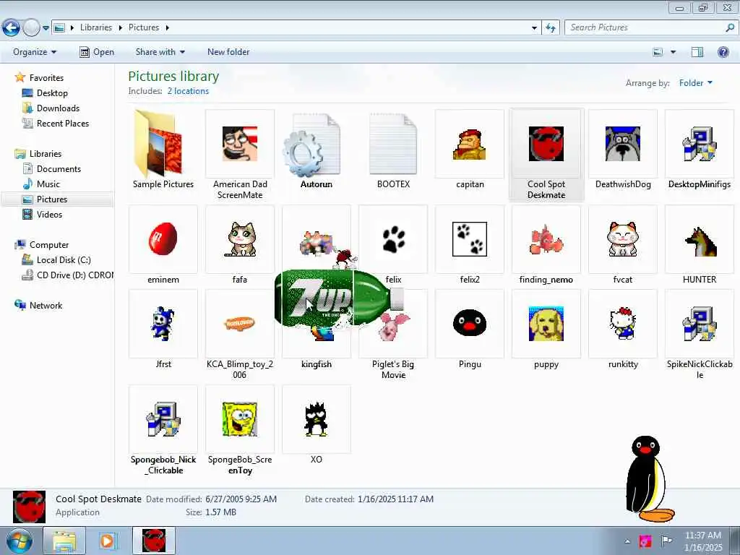Select the XO penguin icon
Image resolution: width=740 pixels, height=555 pixels.
(316, 419)
